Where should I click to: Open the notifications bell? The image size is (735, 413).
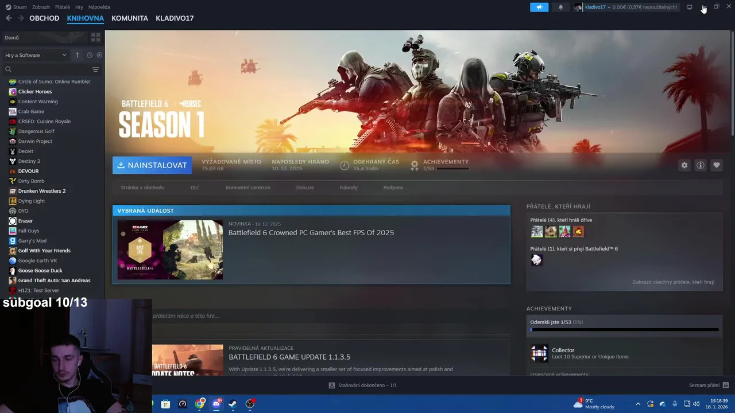tap(561, 7)
